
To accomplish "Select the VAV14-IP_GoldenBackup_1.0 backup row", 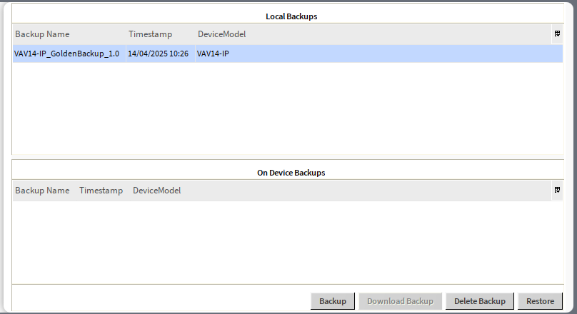I will 66,54.
